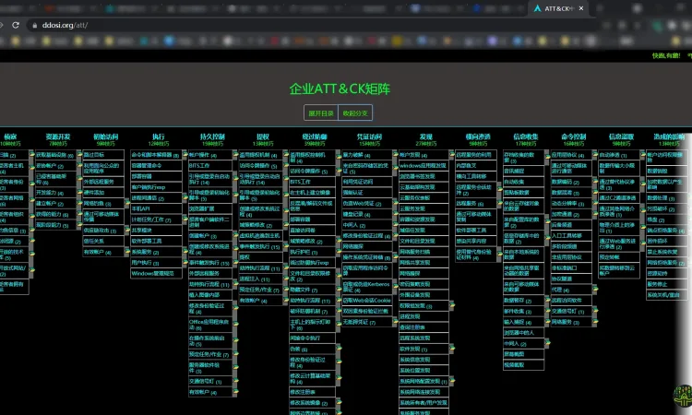The height and width of the screenshot is (415, 692).
Task: Open the 窃取Web会话Cookie link
Action: click(366, 301)
